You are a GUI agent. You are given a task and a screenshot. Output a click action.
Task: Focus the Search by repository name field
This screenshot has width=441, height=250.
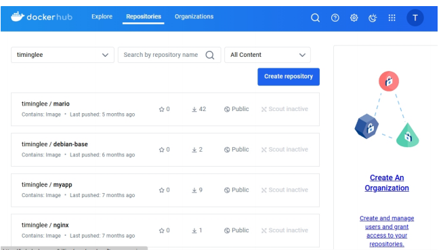(169, 55)
